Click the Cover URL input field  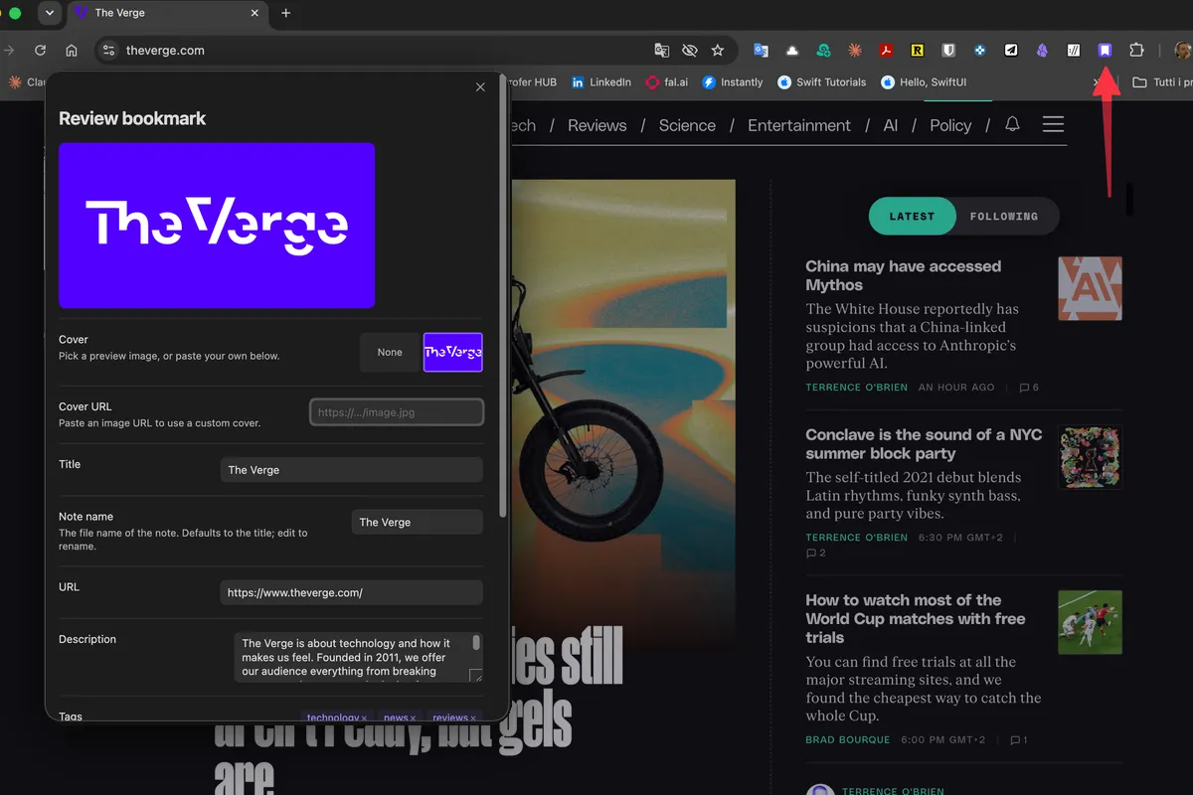(397, 411)
